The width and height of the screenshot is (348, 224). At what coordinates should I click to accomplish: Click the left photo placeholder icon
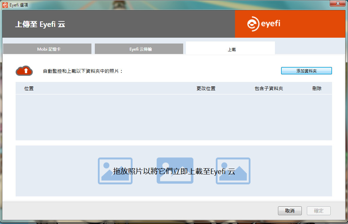tap(115, 171)
